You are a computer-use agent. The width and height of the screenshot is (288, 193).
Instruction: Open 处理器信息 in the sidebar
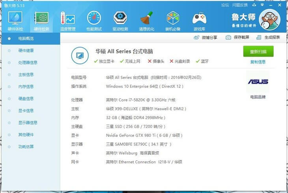click(x=28, y=62)
